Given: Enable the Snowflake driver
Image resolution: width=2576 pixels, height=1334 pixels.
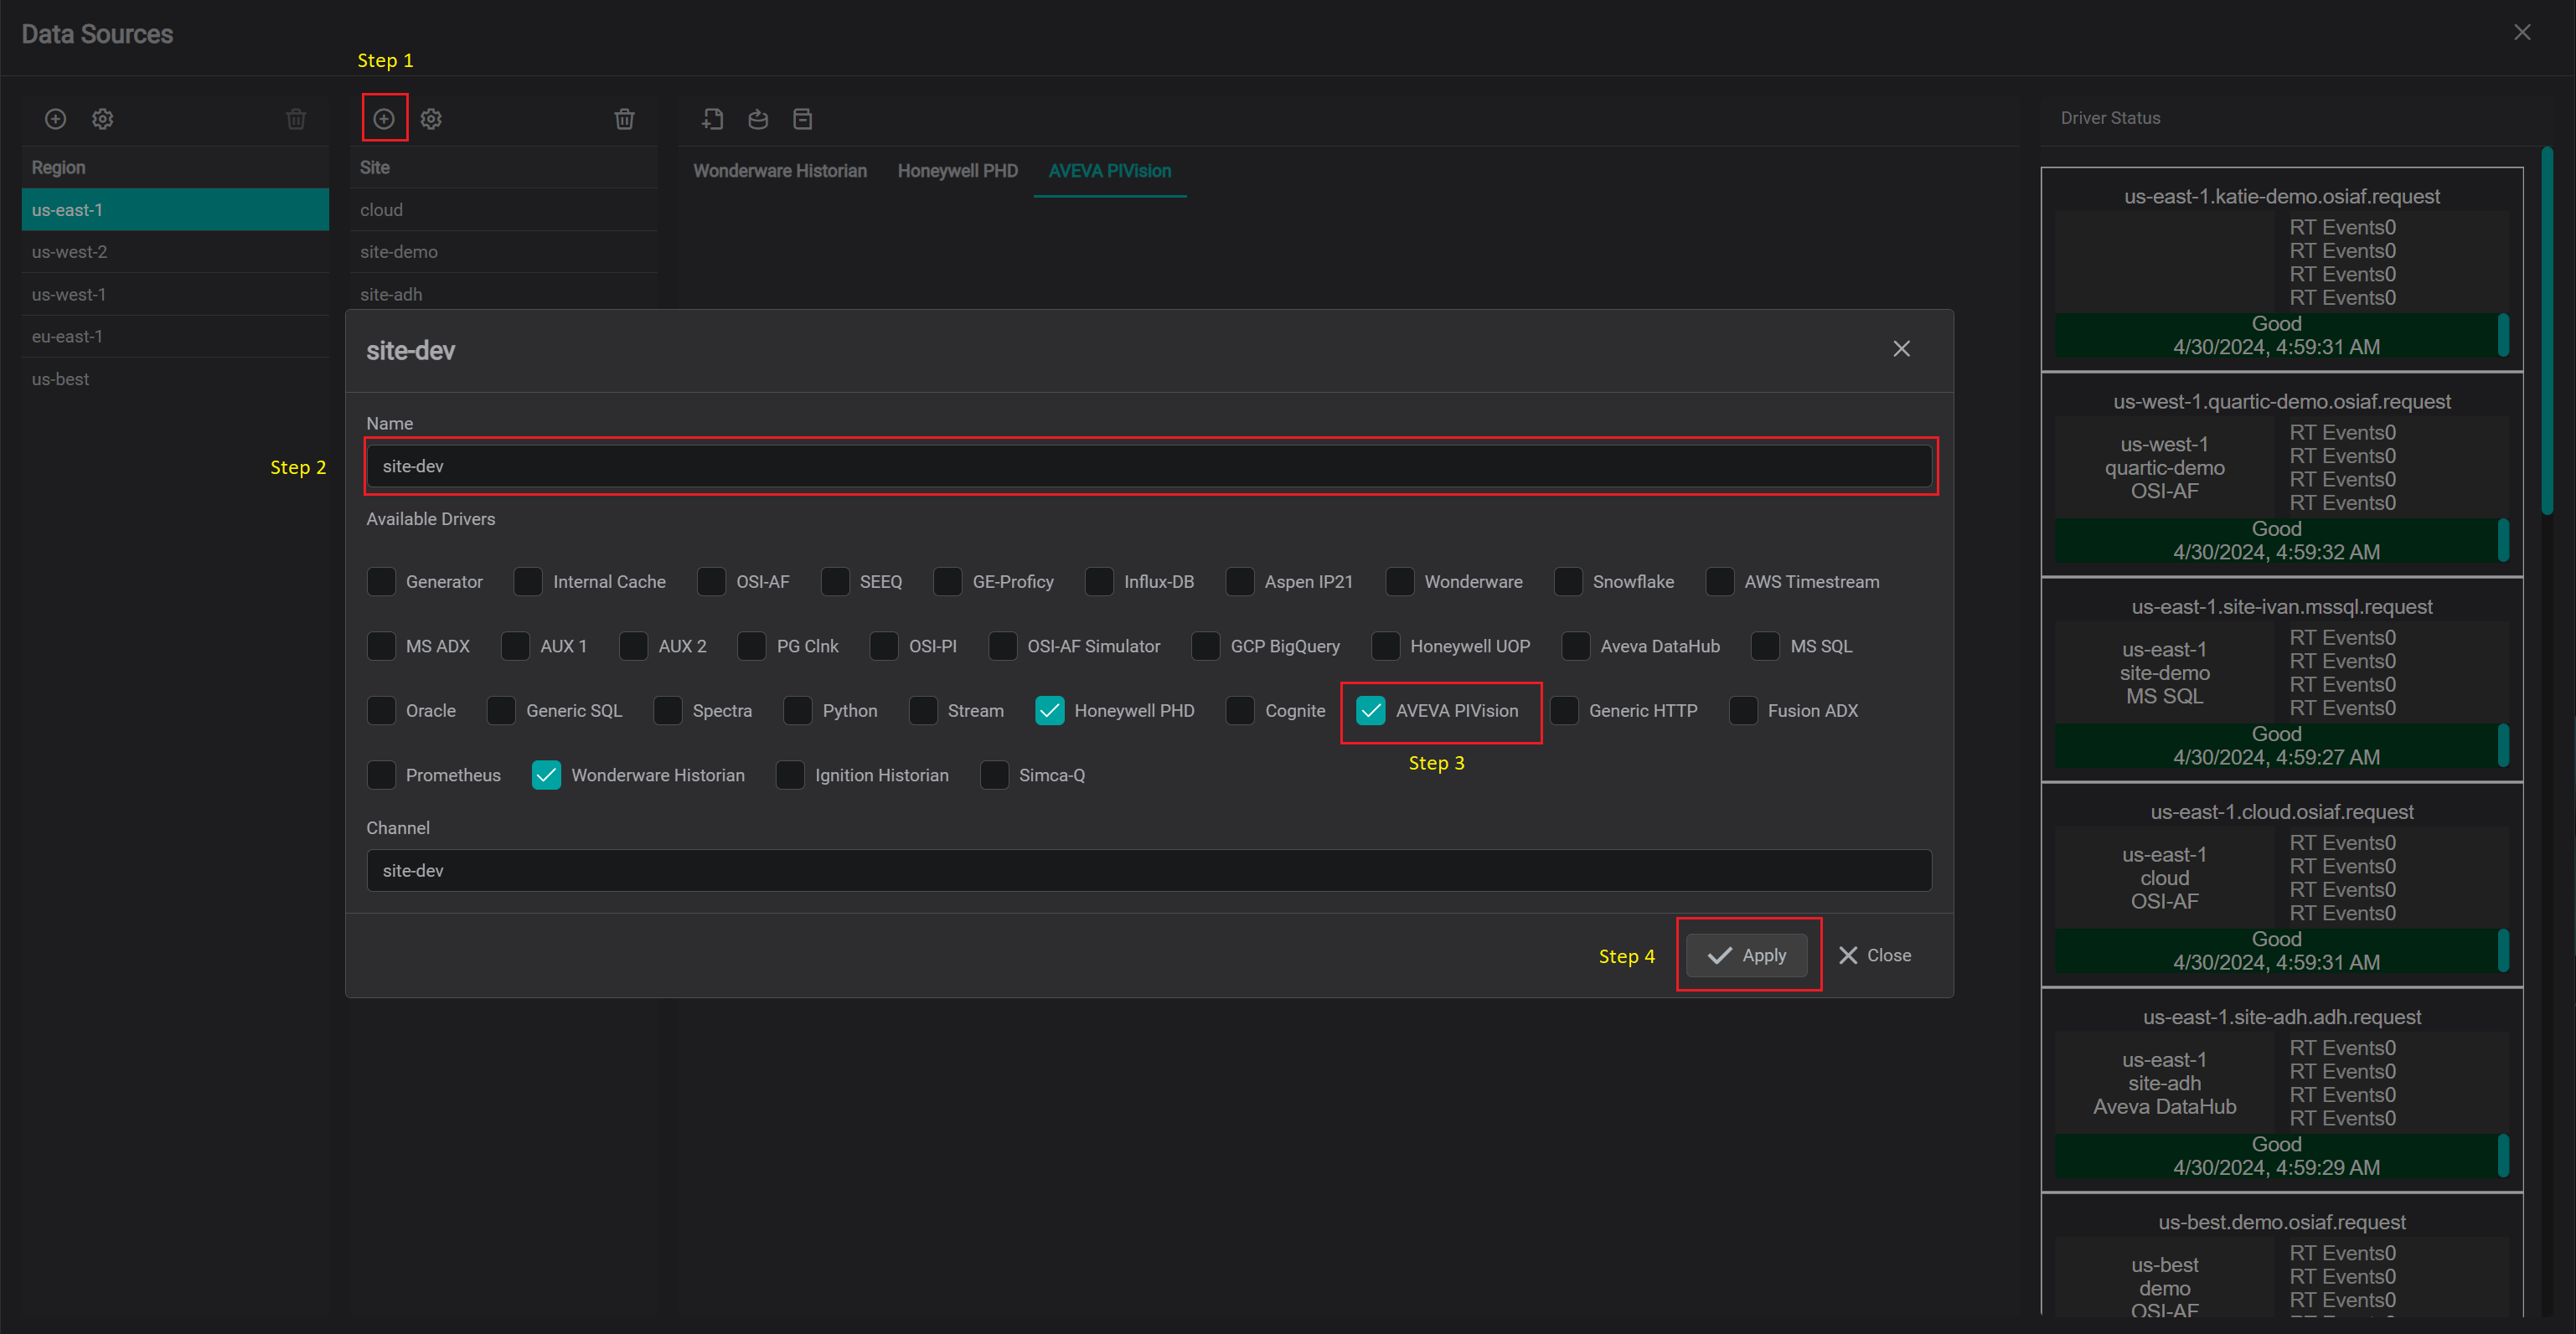Looking at the screenshot, I should [x=1568, y=582].
